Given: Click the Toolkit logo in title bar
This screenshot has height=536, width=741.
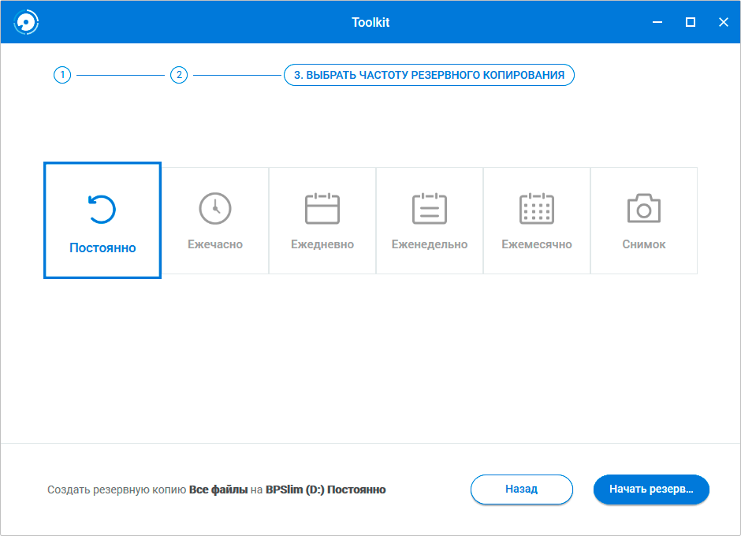Looking at the screenshot, I should (26, 22).
